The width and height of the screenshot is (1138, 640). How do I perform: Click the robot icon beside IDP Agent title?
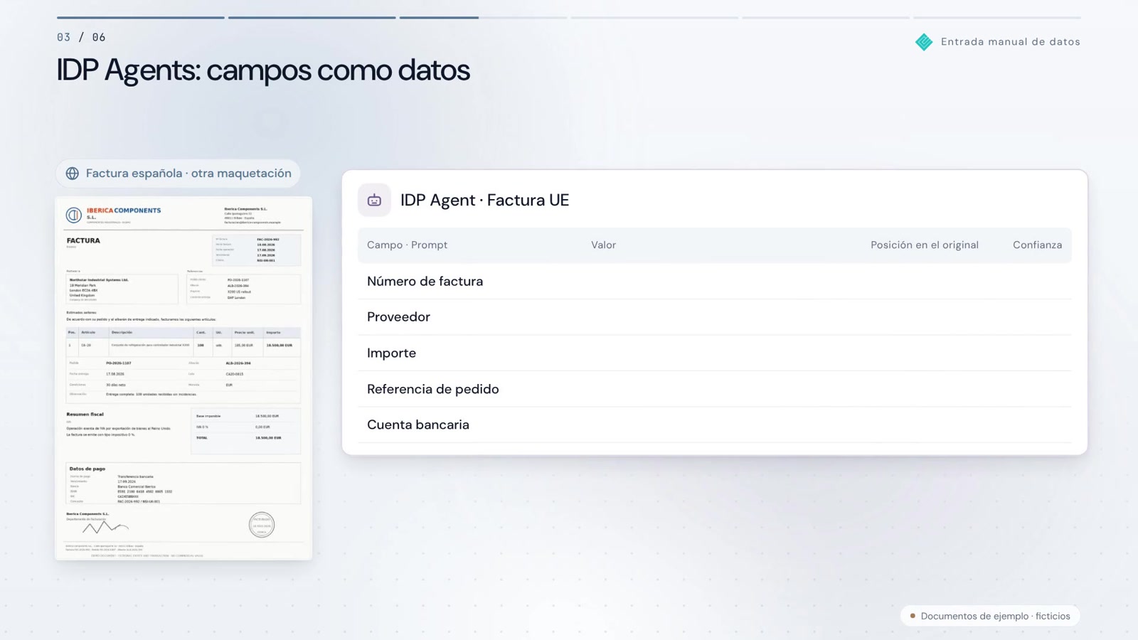[x=374, y=201]
